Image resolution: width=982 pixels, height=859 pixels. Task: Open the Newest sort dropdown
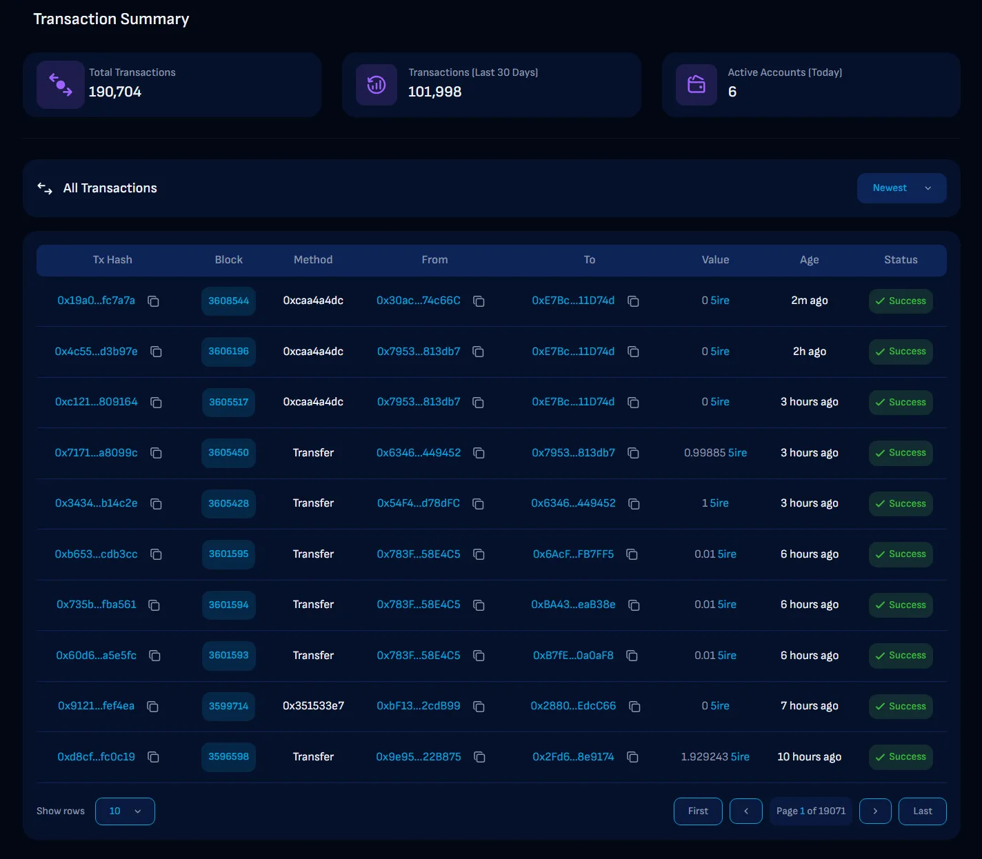click(901, 188)
